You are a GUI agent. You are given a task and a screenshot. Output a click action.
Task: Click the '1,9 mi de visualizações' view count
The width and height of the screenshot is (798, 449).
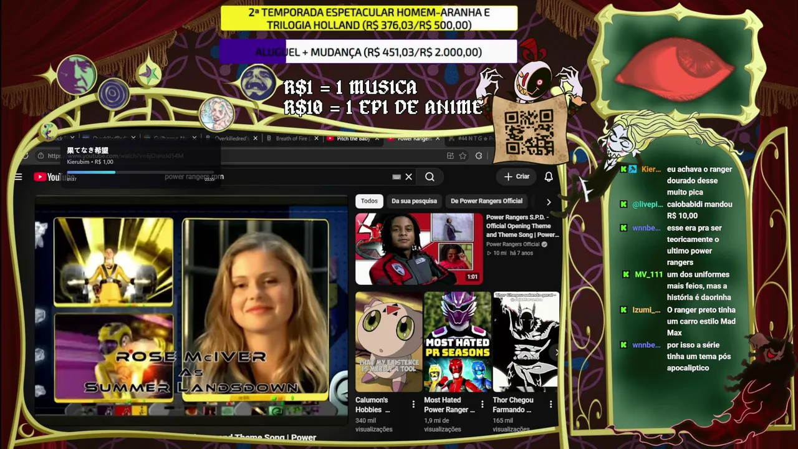coord(443,425)
